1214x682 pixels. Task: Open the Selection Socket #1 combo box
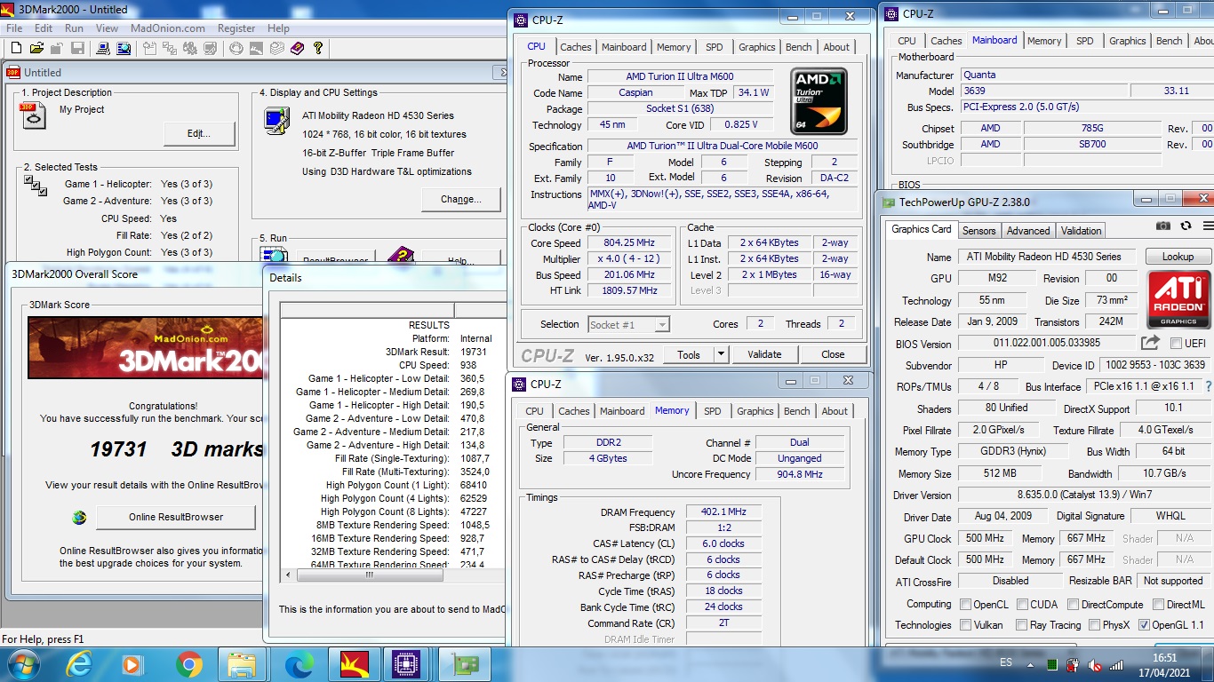pos(628,324)
